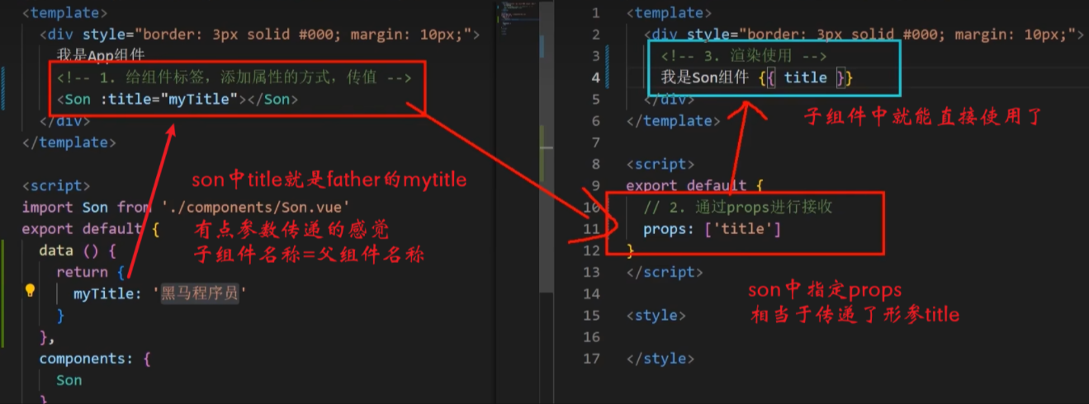The height and width of the screenshot is (404, 1089).
Task: Click the closing </template> tag in left editor
Action: pyautogui.click(x=69, y=142)
